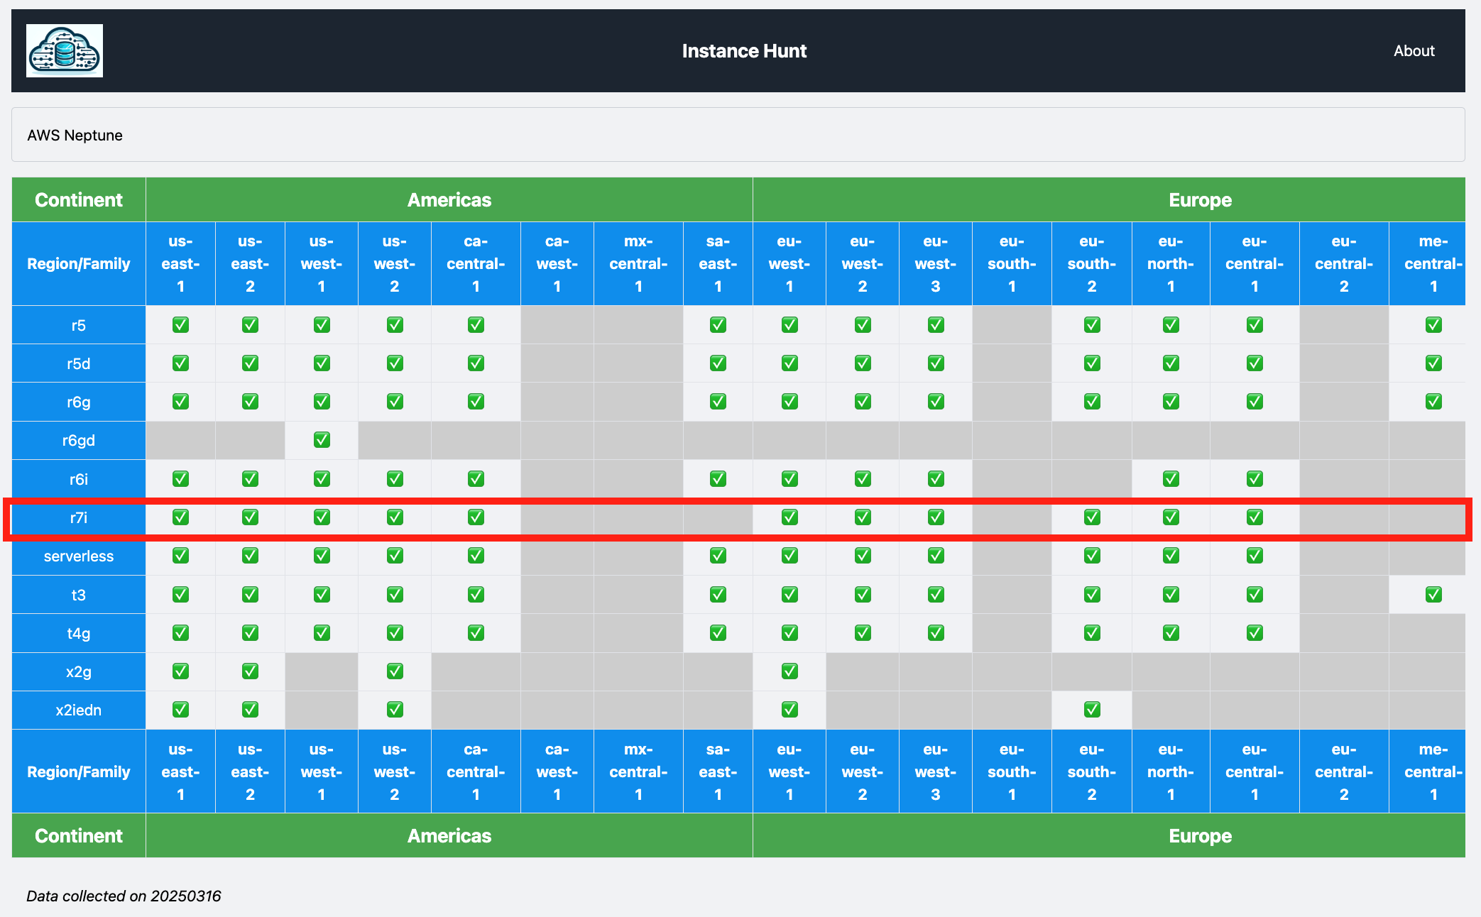Click the x2iedn us-east-2 checkmark
Viewport: 1481px width, 917px height.
250,710
